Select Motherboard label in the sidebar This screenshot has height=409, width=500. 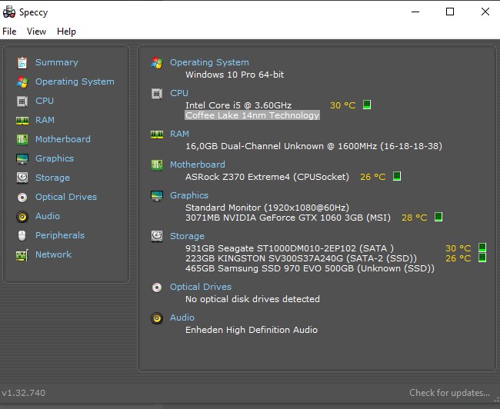[63, 139]
